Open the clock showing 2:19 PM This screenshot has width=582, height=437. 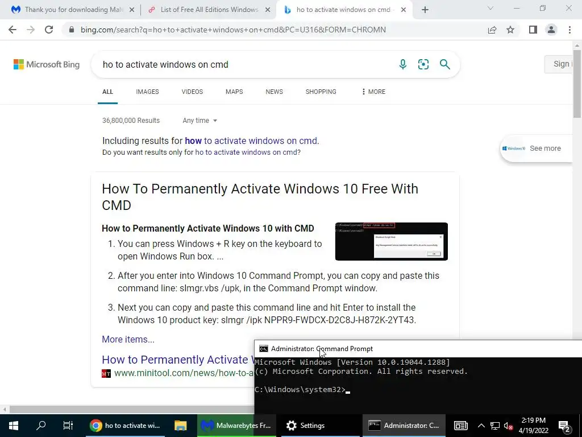pyautogui.click(x=533, y=426)
